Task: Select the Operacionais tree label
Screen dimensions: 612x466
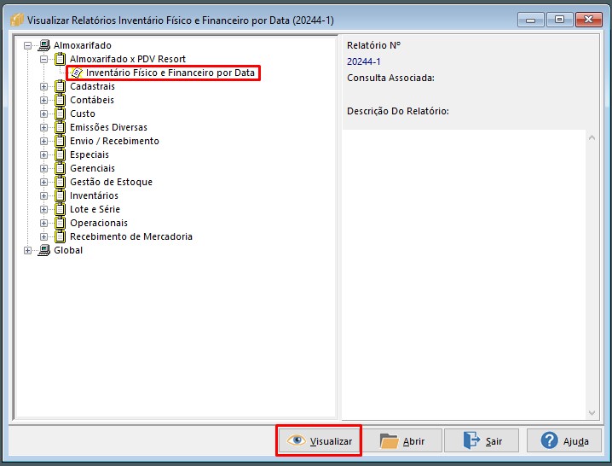Action: coord(99,224)
